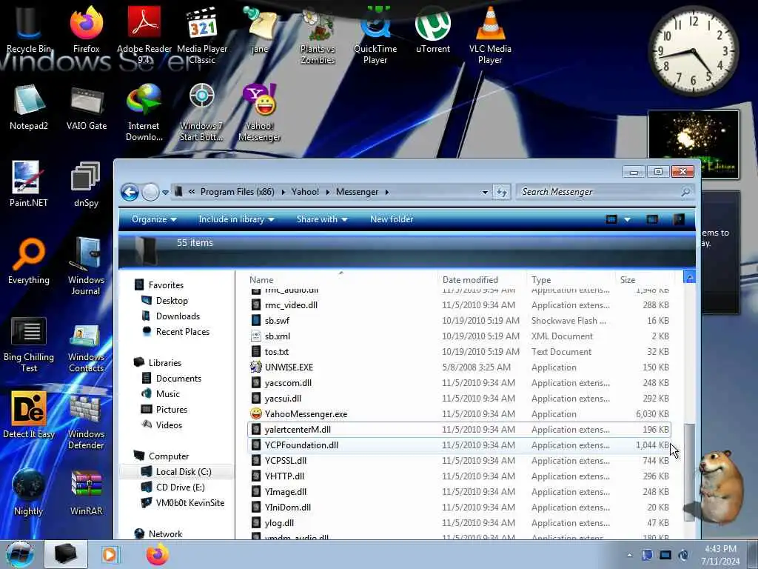Viewport: 758px width, 569px height.
Task: Open VLC Media Player desktop icon
Action: (x=490, y=35)
